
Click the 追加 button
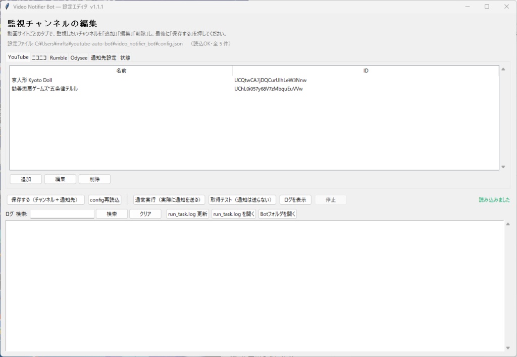pos(26,179)
